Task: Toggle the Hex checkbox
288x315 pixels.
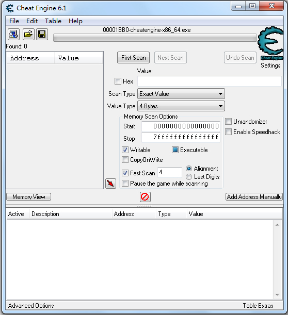Action: (x=118, y=81)
